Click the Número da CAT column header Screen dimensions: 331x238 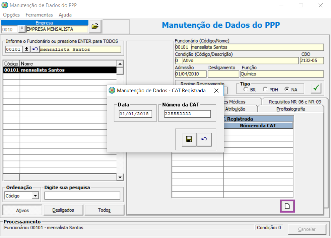click(x=258, y=126)
